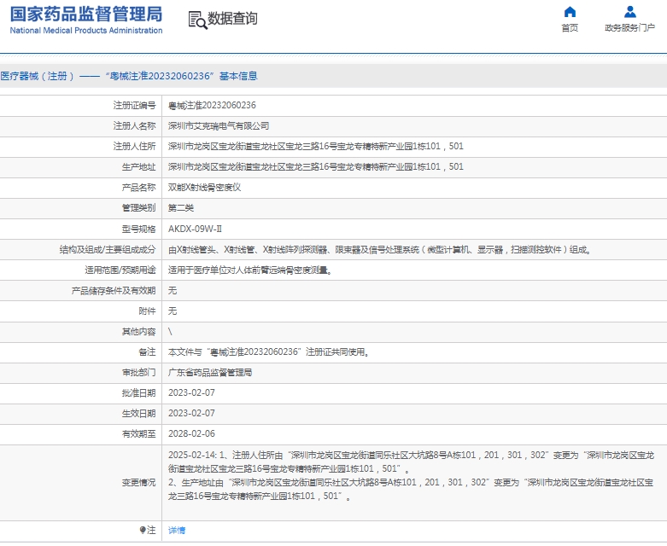Viewport: 667px width, 546px height.
Task: Click the 适用范围/预期用途 label
Action: (x=120, y=270)
